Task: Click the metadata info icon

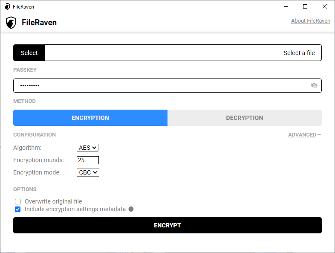Action: click(x=131, y=209)
